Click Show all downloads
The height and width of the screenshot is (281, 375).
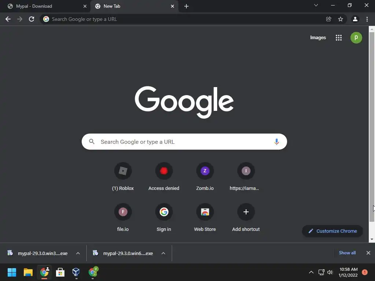(347, 253)
